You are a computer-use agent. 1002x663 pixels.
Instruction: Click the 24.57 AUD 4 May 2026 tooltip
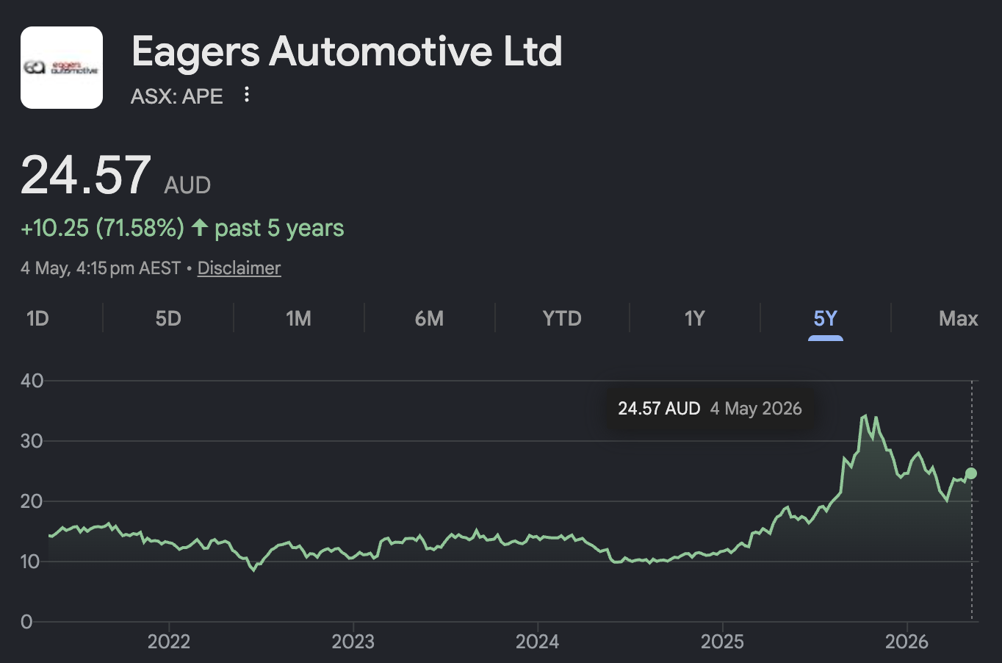click(710, 409)
